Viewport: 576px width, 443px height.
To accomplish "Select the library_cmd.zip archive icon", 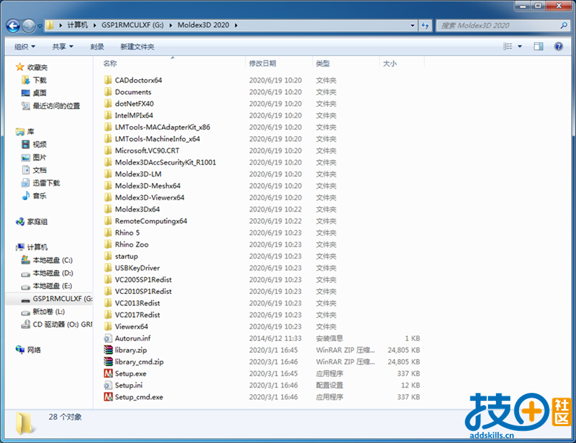I will coord(108,362).
